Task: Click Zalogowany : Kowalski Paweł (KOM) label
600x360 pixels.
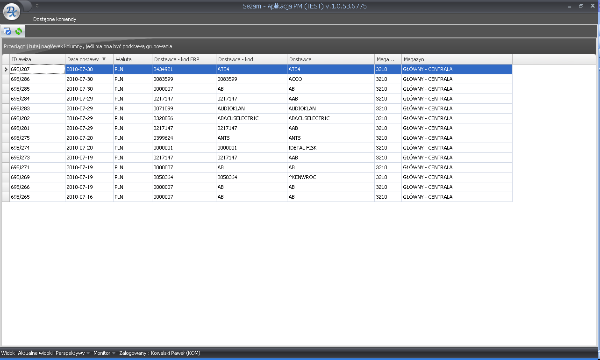Action: (x=160, y=353)
